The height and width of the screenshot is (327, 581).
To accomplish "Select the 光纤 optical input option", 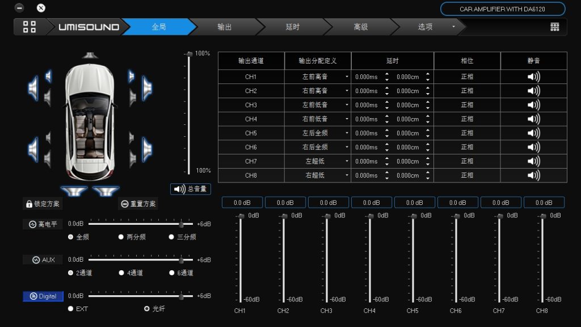I will point(147,308).
